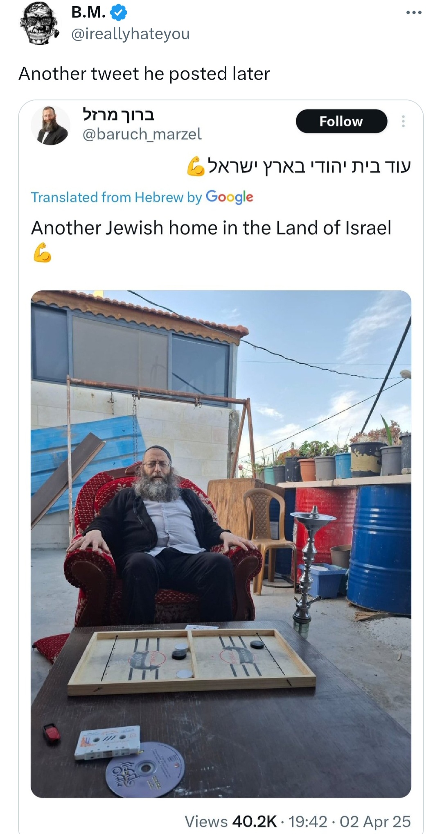Open the tweet's three-dot more menu
The height and width of the screenshot is (834, 442).
pos(414,13)
